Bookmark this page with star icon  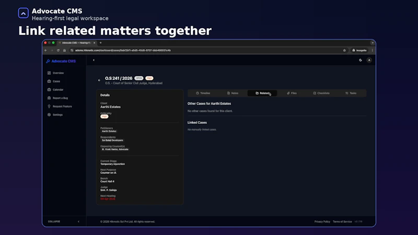coord(344,50)
